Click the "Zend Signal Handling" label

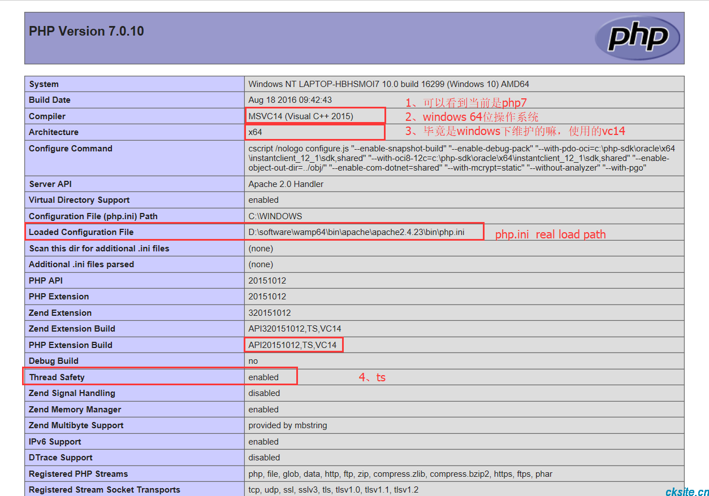[72, 393]
